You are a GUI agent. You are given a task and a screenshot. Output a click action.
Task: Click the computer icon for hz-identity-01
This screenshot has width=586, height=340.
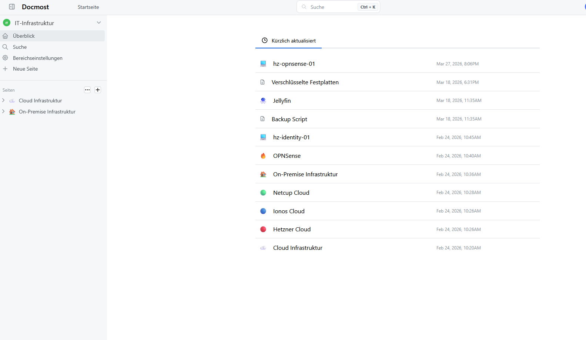pyautogui.click(x=263, y=137)
